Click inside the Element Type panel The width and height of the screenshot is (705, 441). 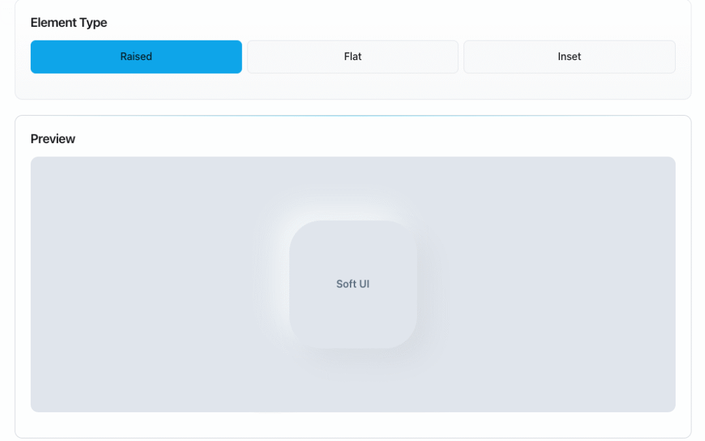click(x=352, y=85)
